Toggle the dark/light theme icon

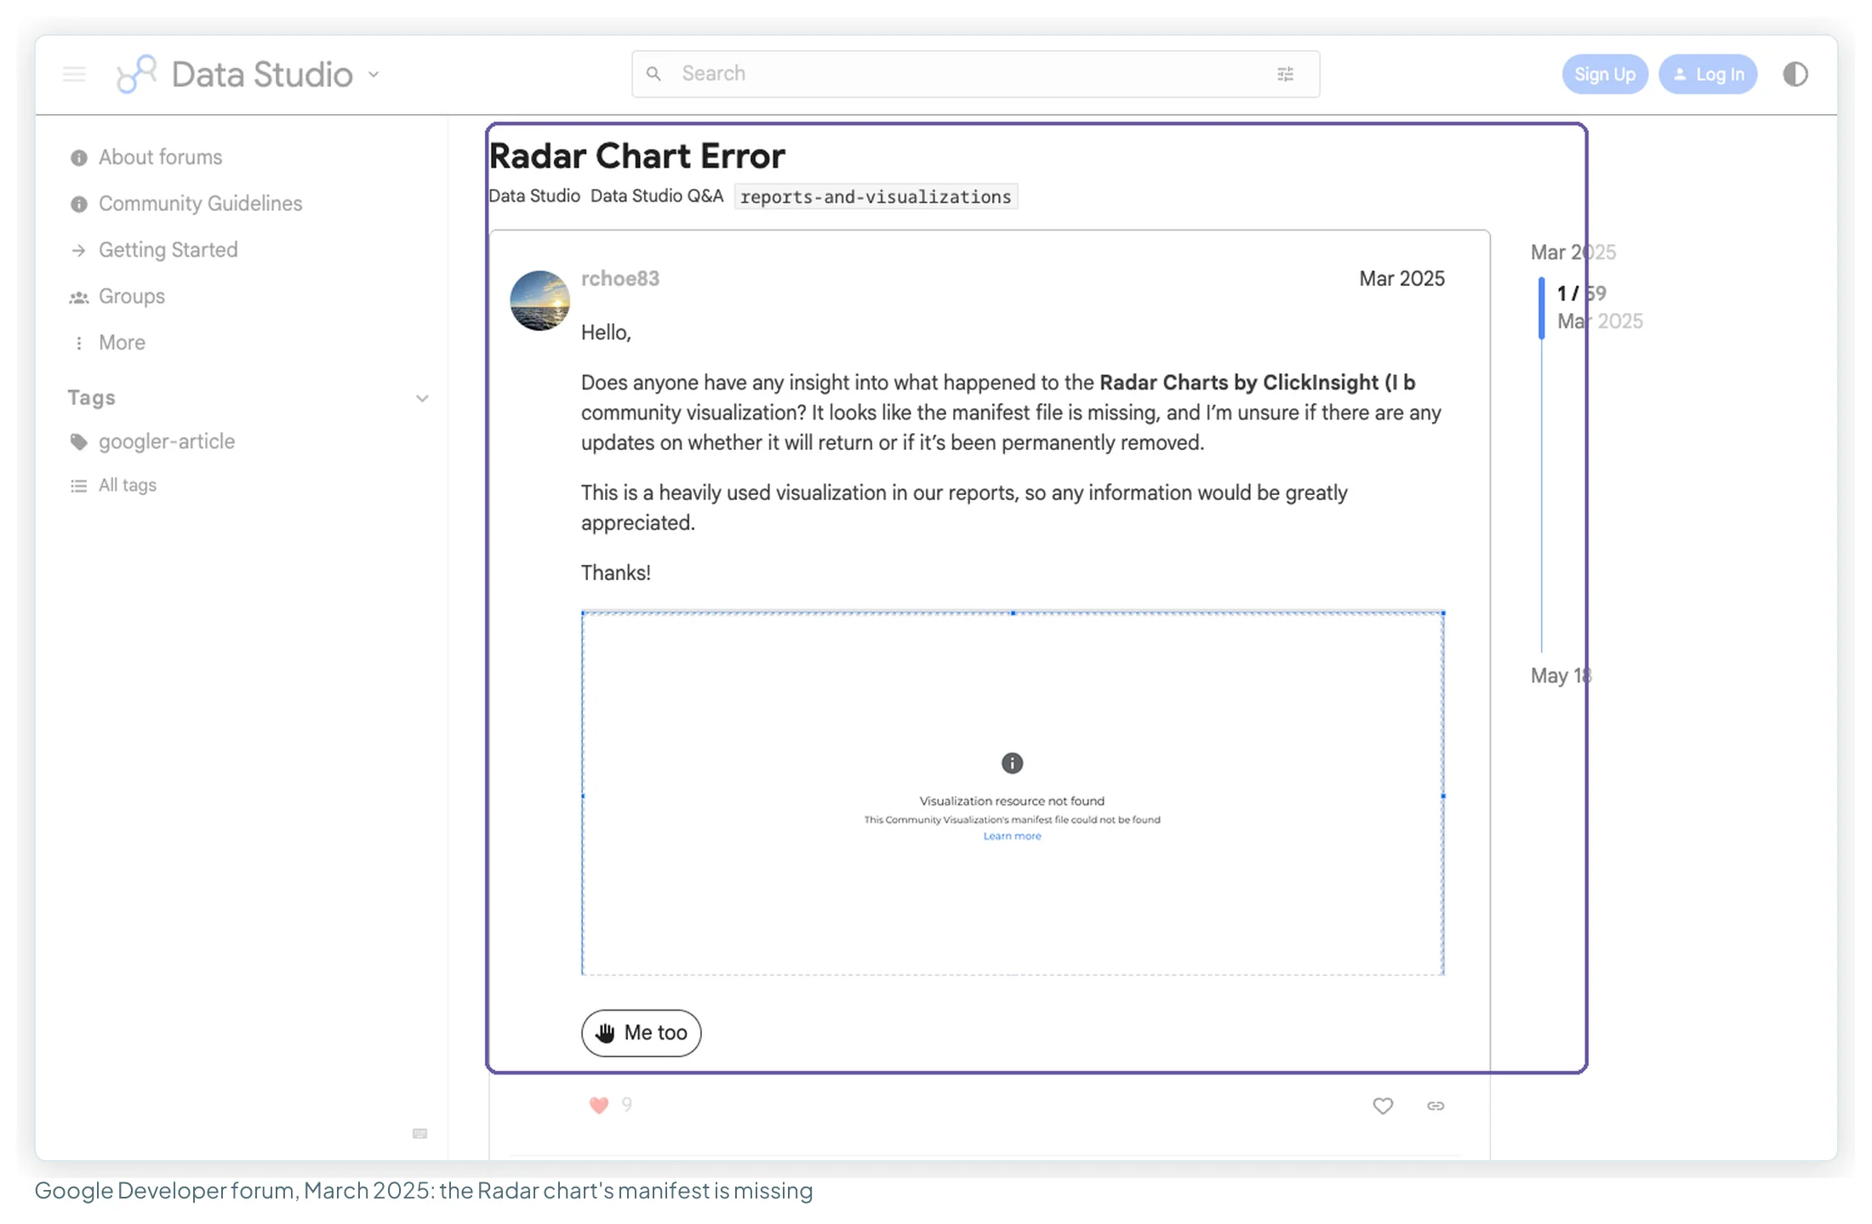coord(1795,74)
